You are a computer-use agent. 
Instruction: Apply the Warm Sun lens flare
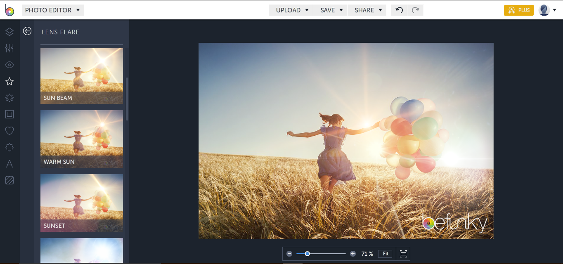point(82,139)
